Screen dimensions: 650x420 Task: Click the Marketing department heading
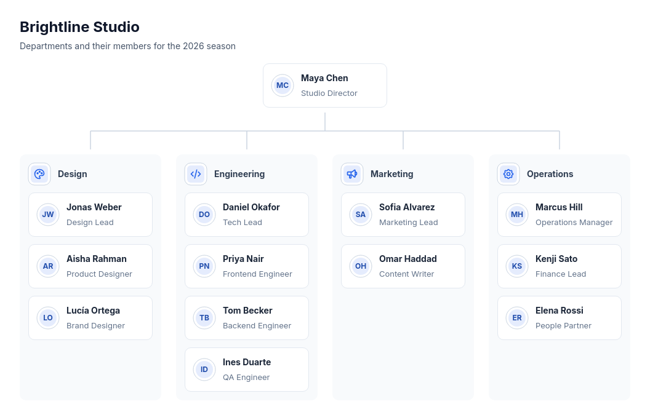tap(391, 174)
